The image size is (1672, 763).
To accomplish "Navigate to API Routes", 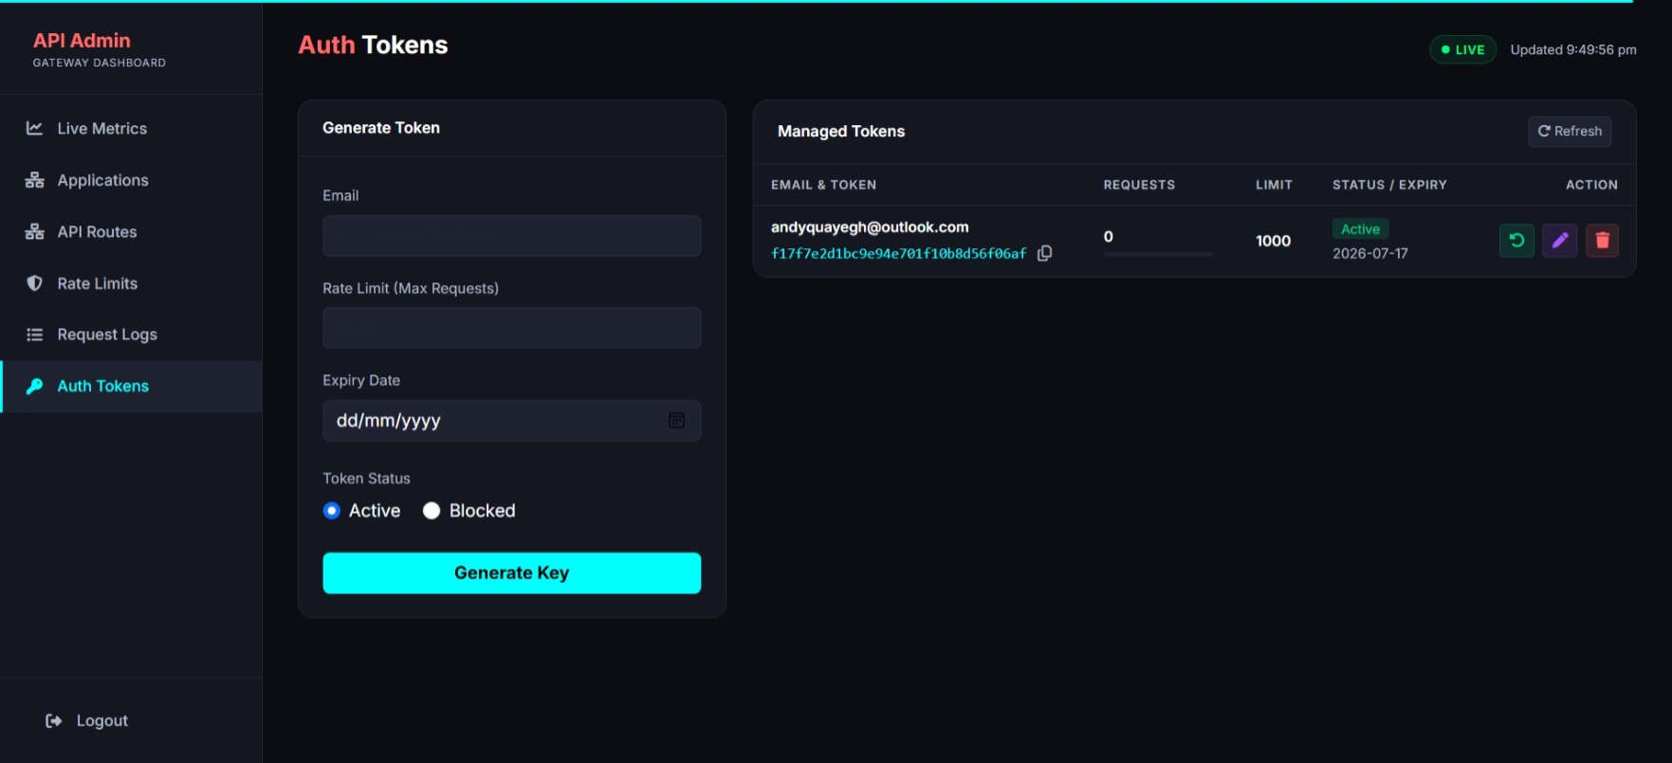I will [131, 232].
